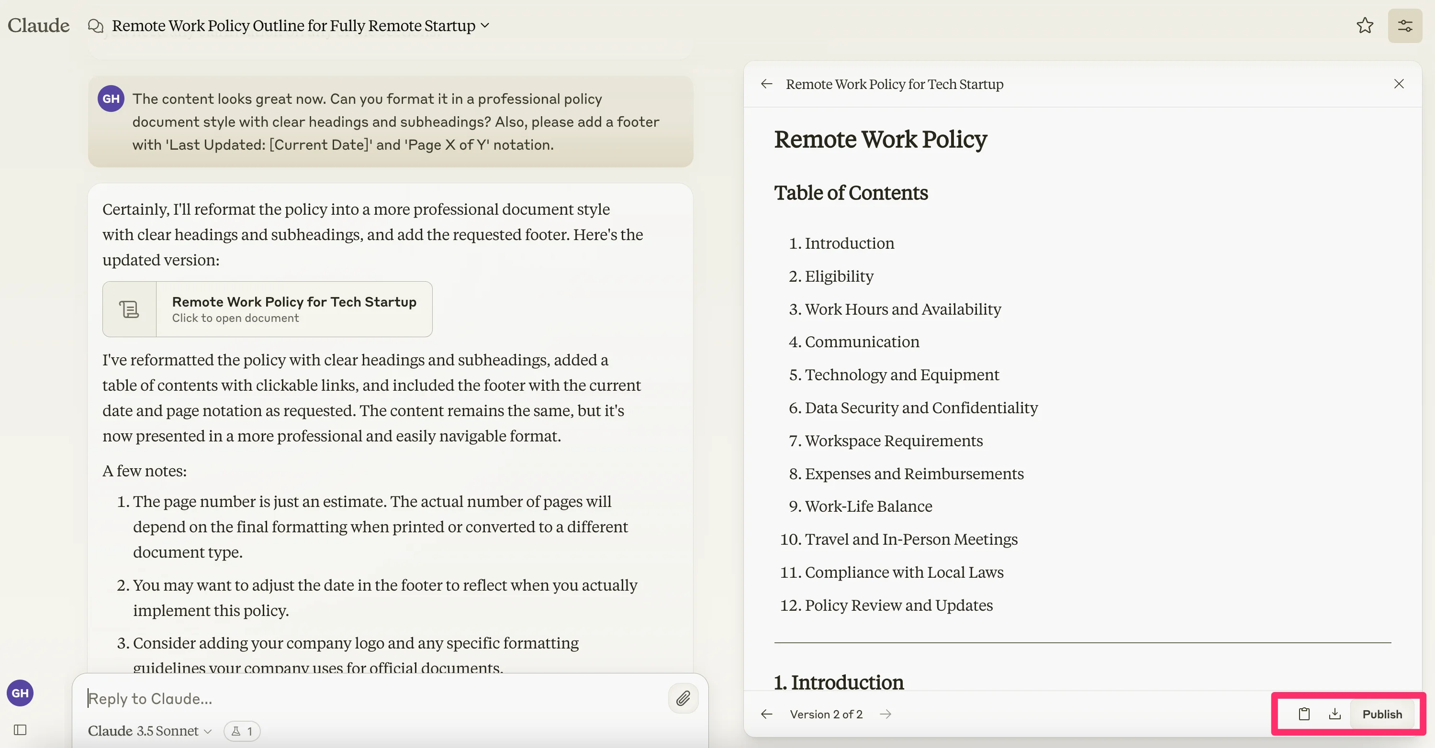The width and height of the screenshot is (1435, 748).
Task: Toggle the sidebar panel icon
Action: pyautogui.click(x=20, y=730)
